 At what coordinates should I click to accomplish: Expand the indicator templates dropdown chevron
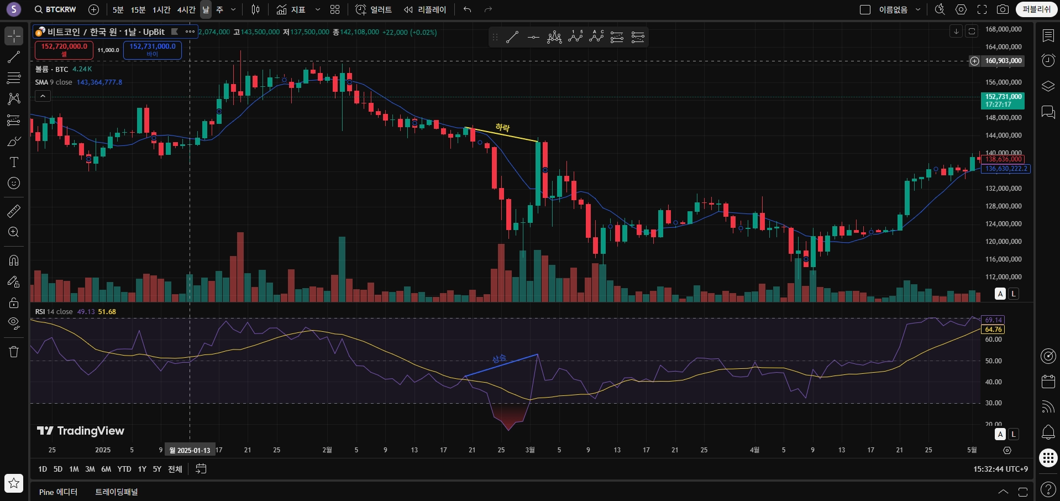pos(318,9)
